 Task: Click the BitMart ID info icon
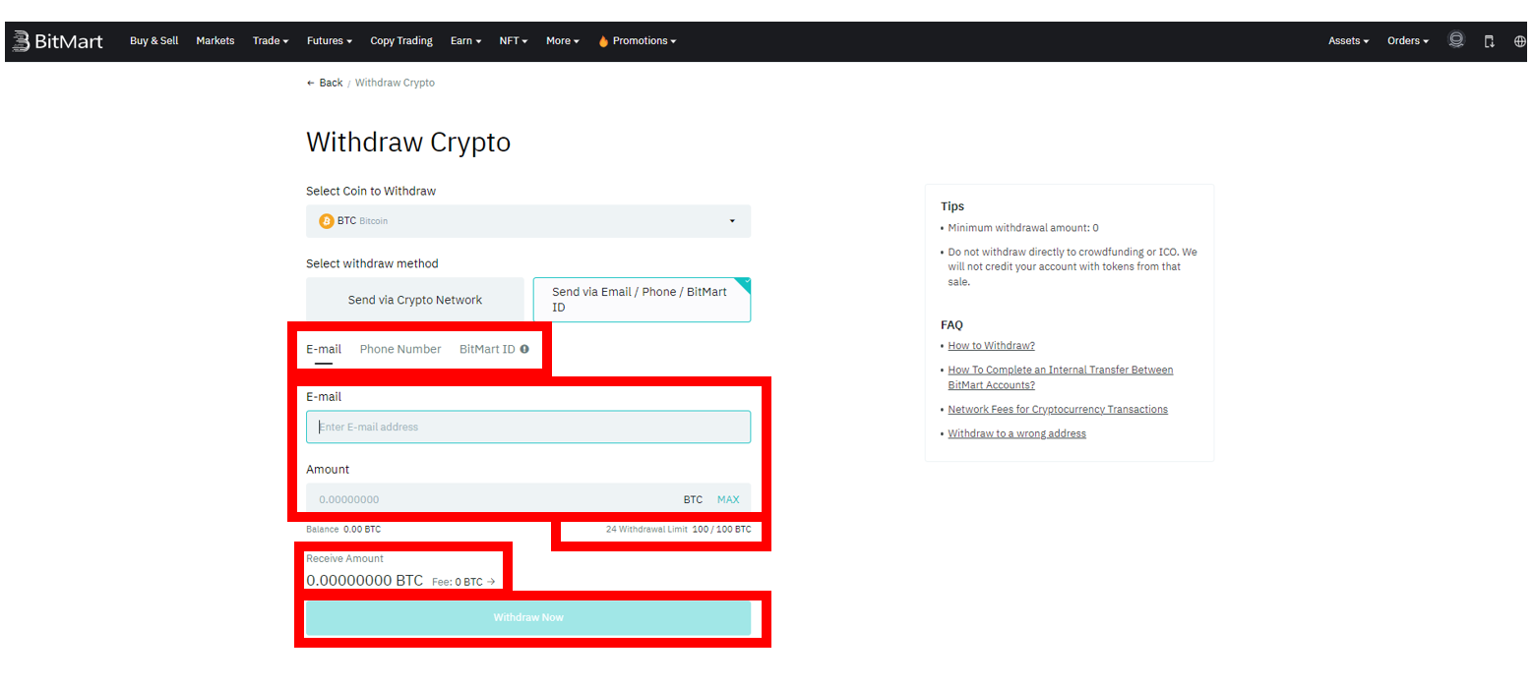524,349
